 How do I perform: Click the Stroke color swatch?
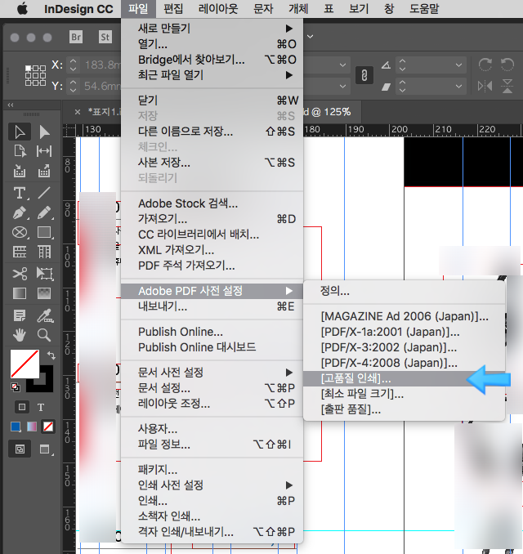click(x=45, y=384)
